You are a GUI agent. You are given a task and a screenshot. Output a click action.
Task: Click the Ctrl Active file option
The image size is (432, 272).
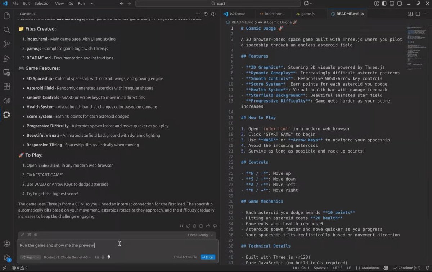pyautogui.click(x=185, y=257)
